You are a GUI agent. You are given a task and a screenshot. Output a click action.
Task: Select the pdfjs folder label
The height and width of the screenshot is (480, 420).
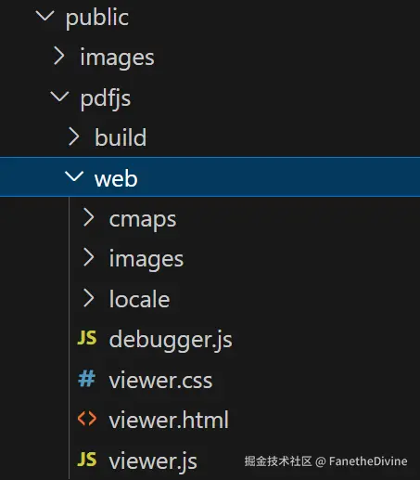coord(106,99)
